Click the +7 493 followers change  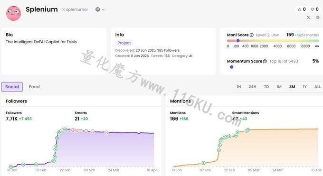tap(25, 119)
